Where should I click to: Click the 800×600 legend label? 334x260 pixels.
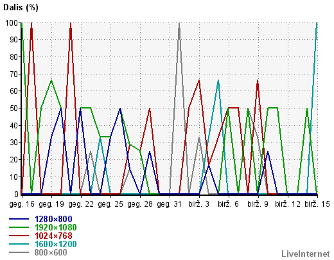pyautogui.click(x=51, y=252)
